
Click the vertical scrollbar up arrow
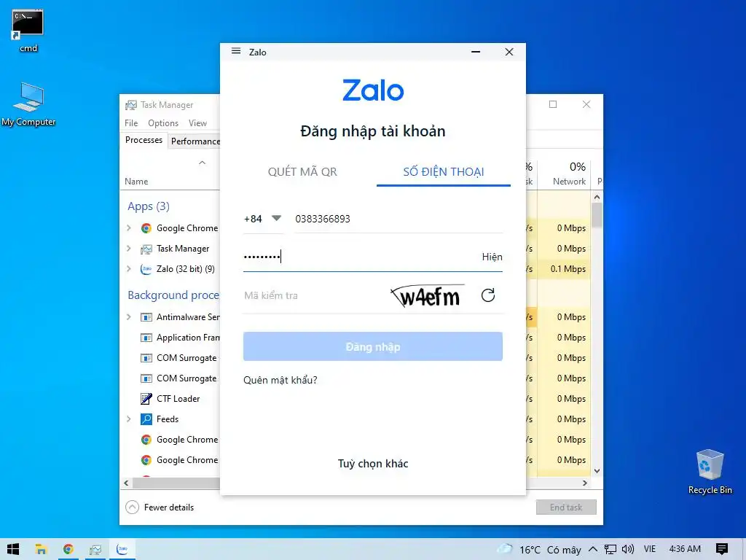(597, 197)
